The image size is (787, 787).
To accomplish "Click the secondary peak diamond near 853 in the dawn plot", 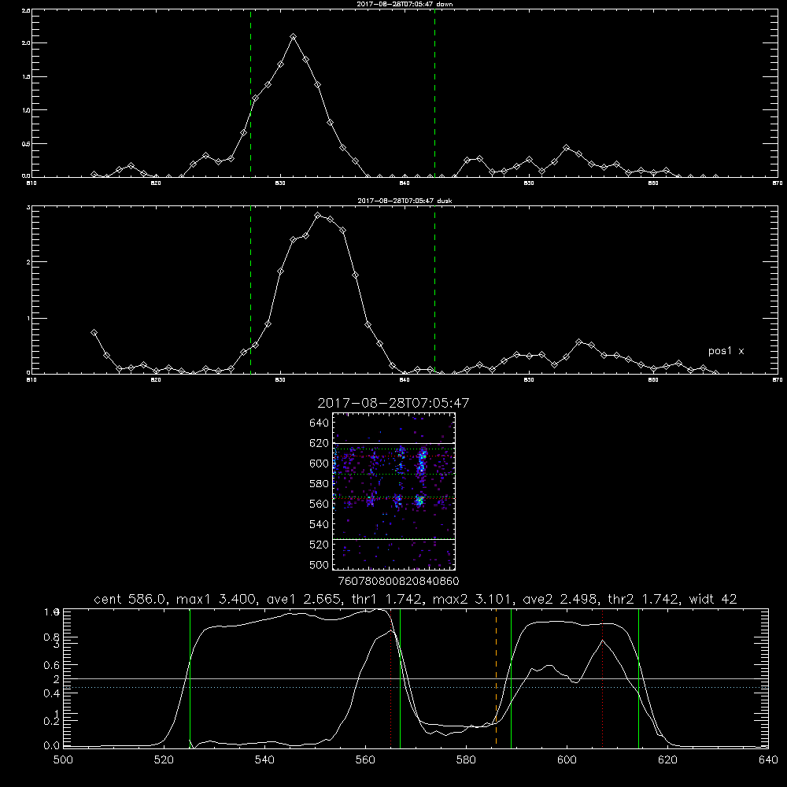I will tap(566, 148).
